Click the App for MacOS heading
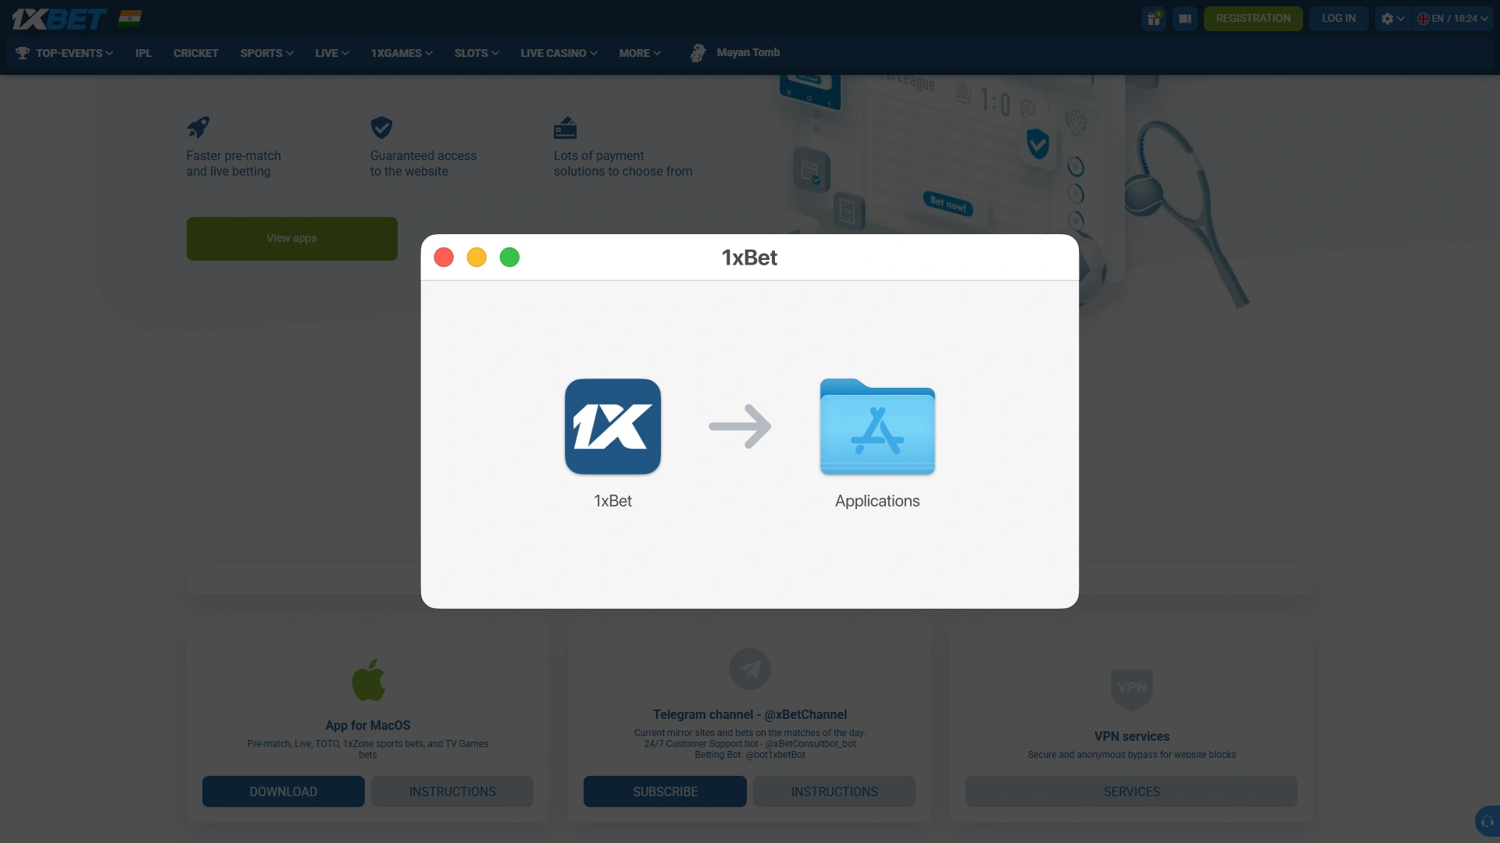This screenshot has width=1500, height=843. point(368,726)
